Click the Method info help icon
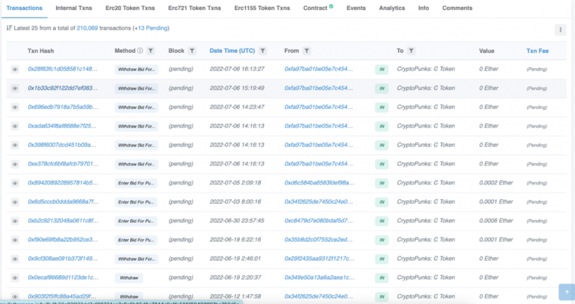This screenshot has height=304, width=575. (x=140, y=51)
